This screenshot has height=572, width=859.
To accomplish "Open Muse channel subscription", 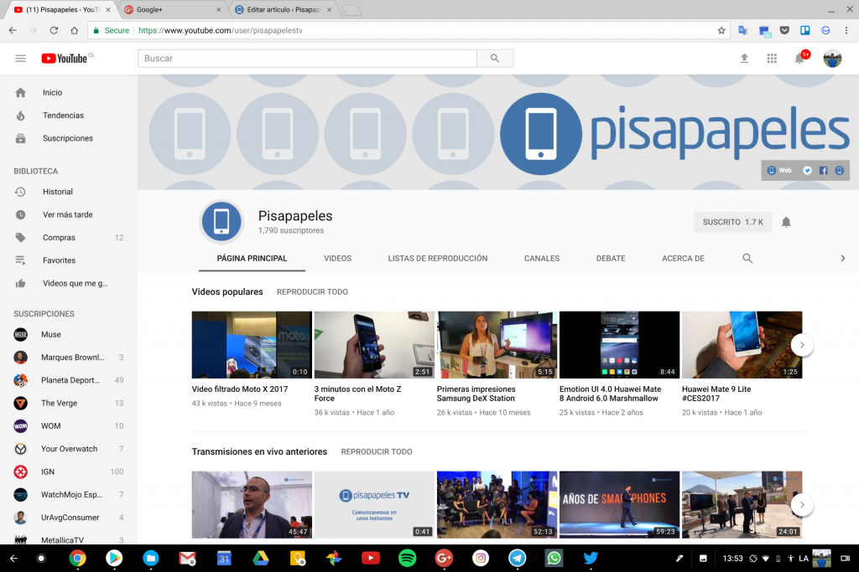I will click(x=69, y=335).
